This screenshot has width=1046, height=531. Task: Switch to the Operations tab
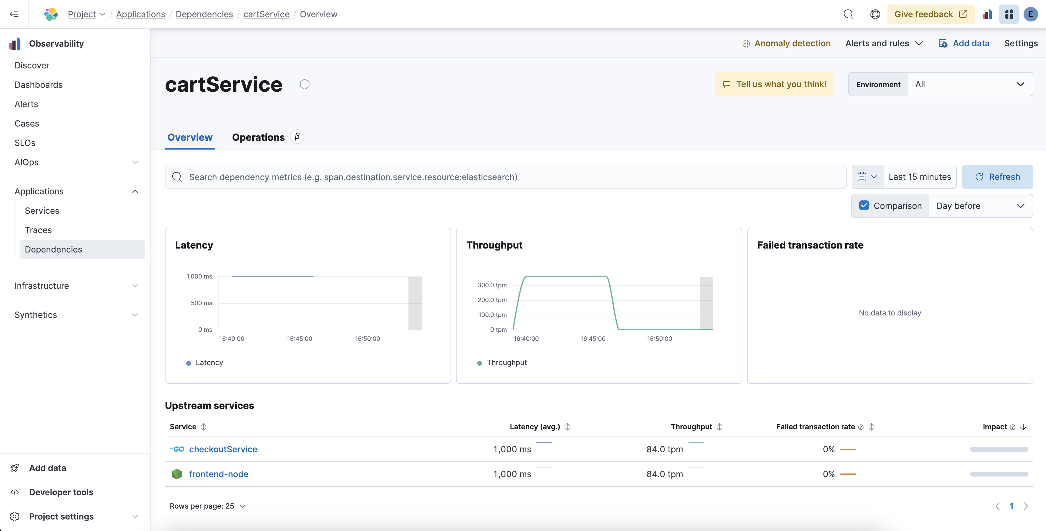tap(258, 137)
